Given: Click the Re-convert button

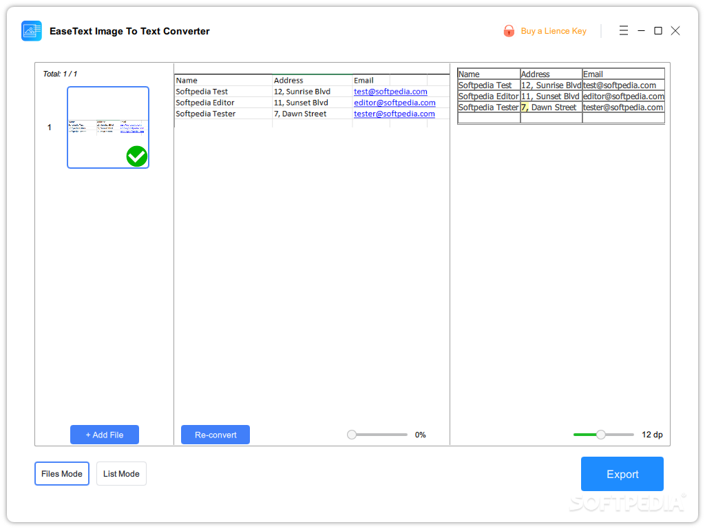Looking at the screenshot, I should coord(215,435).
